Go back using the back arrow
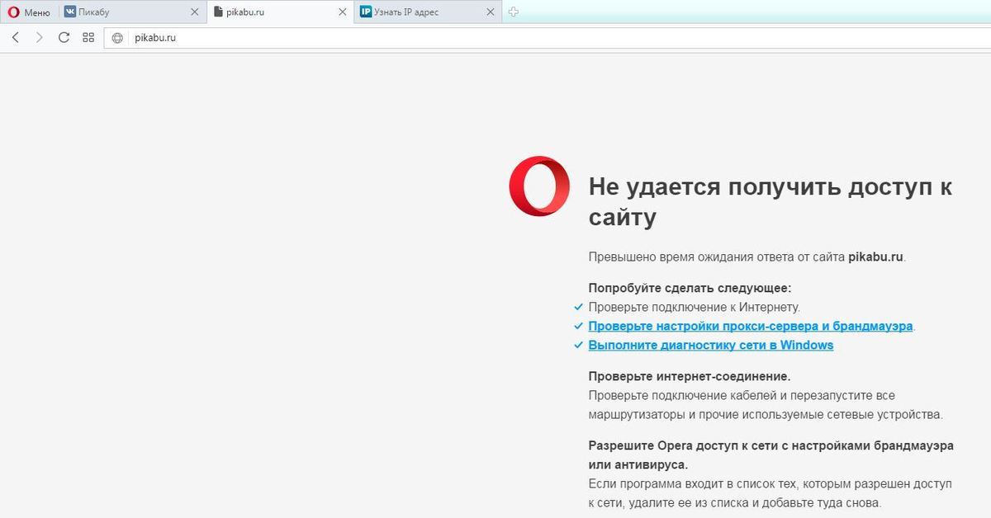The width and height of the screenshot is (991, 518). pos(16,38)
